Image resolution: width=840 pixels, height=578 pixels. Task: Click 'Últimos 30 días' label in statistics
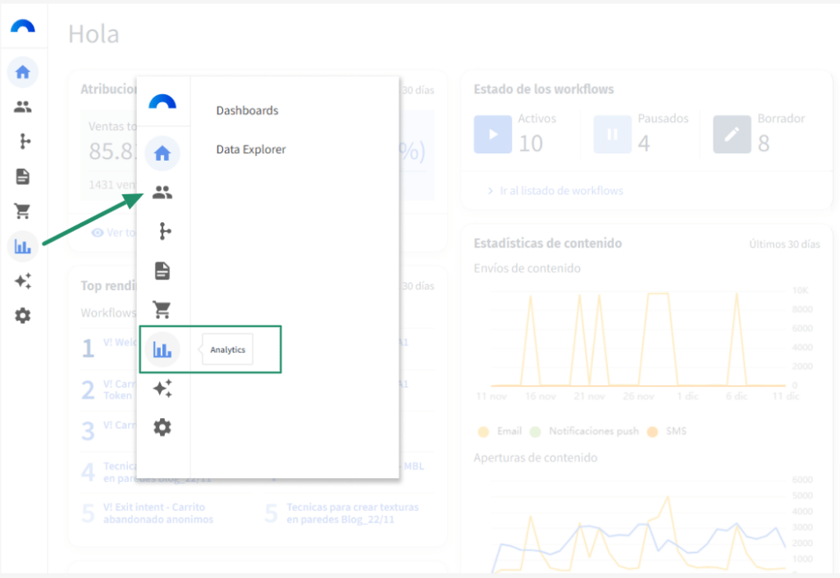click(x=784, y=244)
